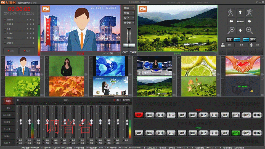The height and width of the screenshot is (149, 265).
Task: Click the snapshot camera icon under PGM
Action: (x=112, y=53)
